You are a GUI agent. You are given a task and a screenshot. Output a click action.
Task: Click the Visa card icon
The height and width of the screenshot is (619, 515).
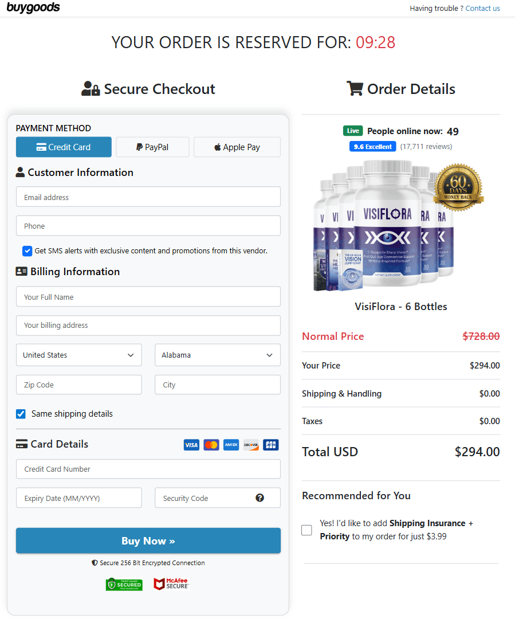coord(191,445)
